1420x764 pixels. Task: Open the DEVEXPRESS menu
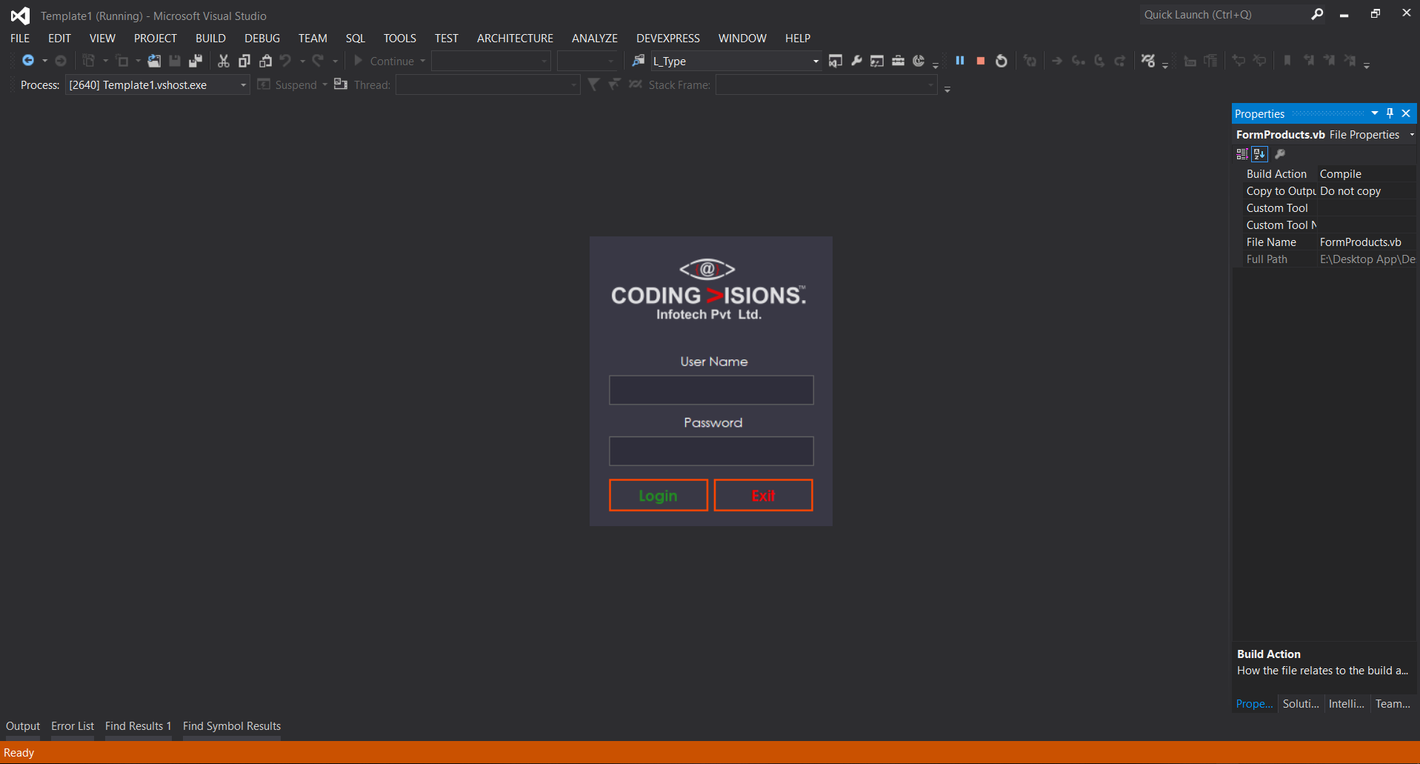pos(668,38)
